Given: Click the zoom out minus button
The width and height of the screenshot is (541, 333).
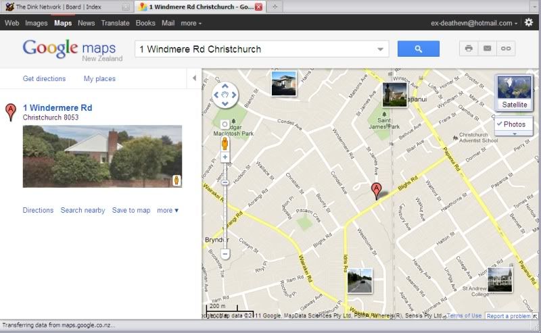Looking at the screenshot, I should coord(225,254).
